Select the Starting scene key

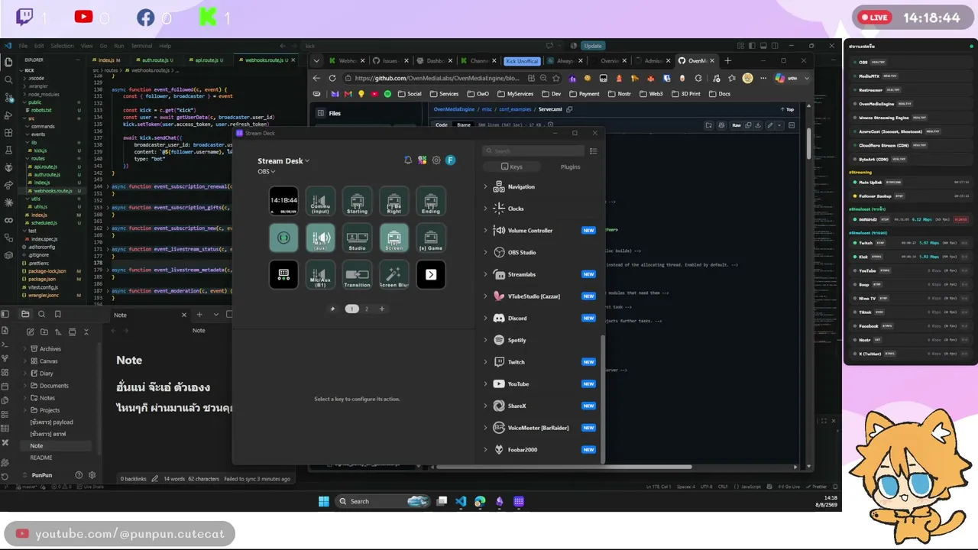(357, 201)
